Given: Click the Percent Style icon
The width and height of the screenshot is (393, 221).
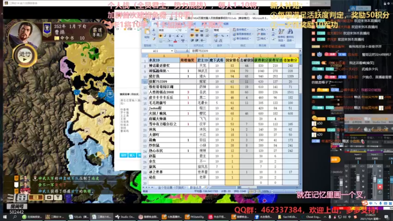Looking at the screenshot, I should [x=222, y=36].
